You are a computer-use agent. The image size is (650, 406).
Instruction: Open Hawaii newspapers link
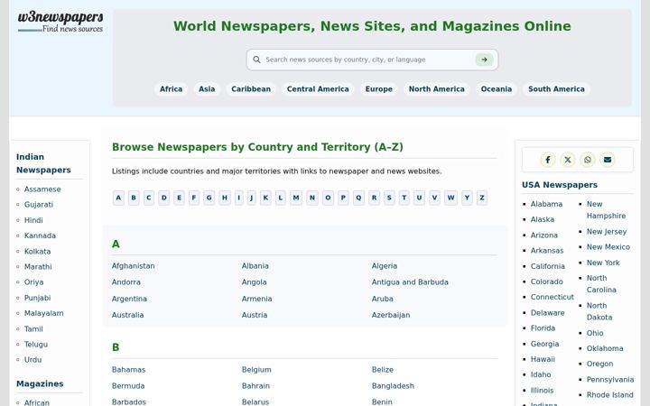pyautogui.click(x=543, y=359)
